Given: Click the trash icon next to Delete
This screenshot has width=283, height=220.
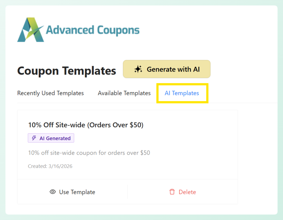Looking at the screenshot, I should (172, 192).
